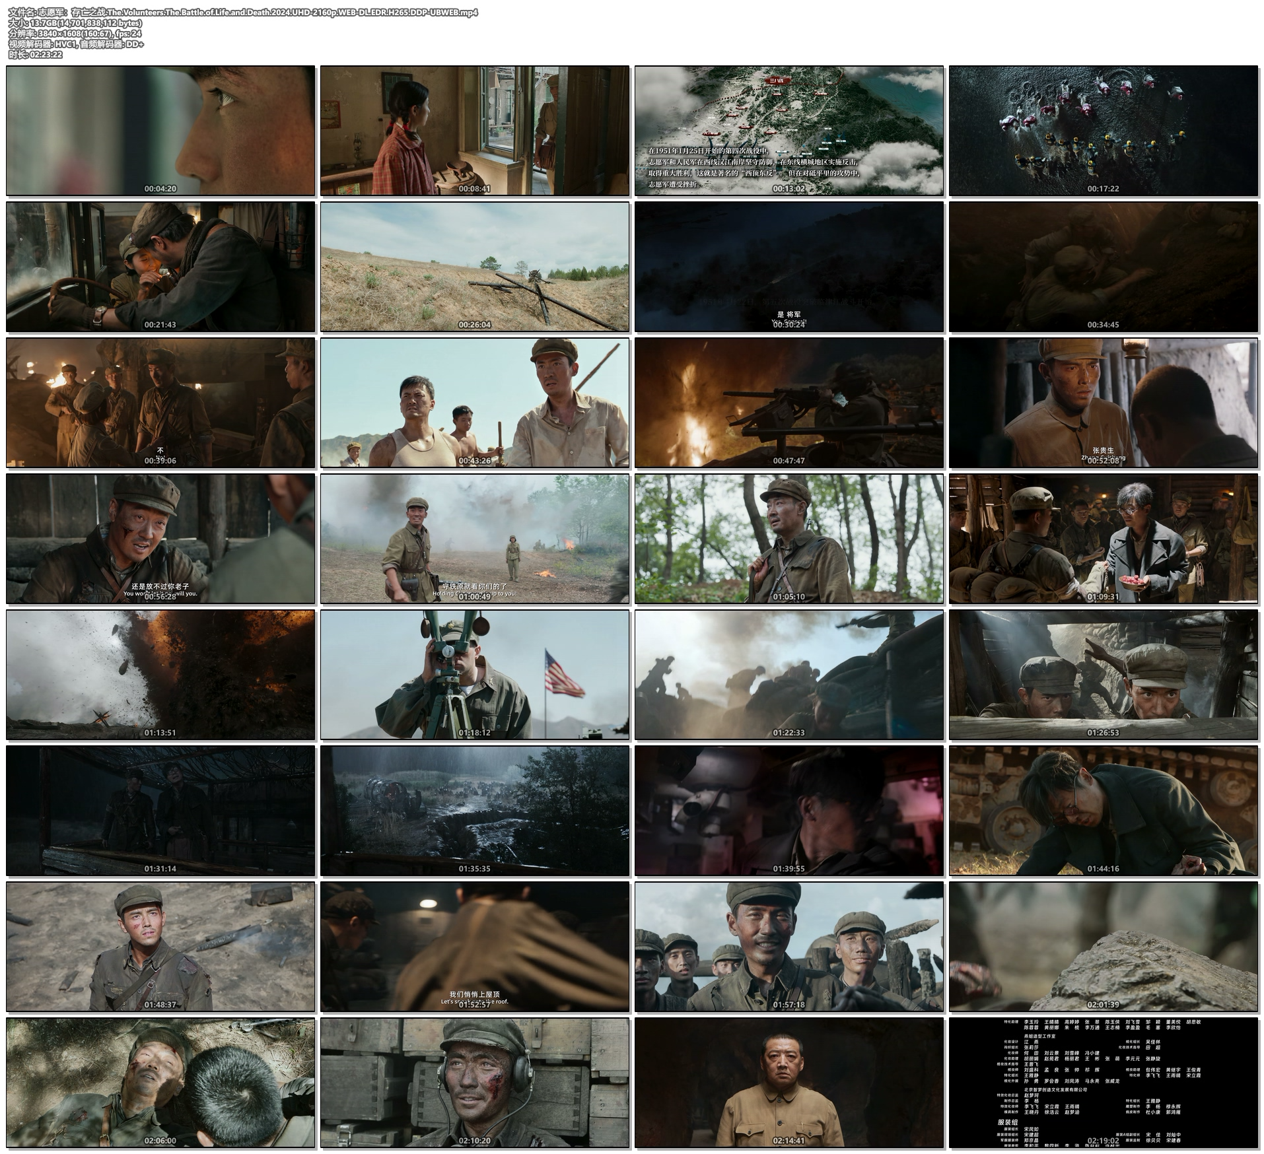1264x1154 pixels.
Task: Select the 视频解码器 HVC1 codec line
Action: (x=75, y=44)
